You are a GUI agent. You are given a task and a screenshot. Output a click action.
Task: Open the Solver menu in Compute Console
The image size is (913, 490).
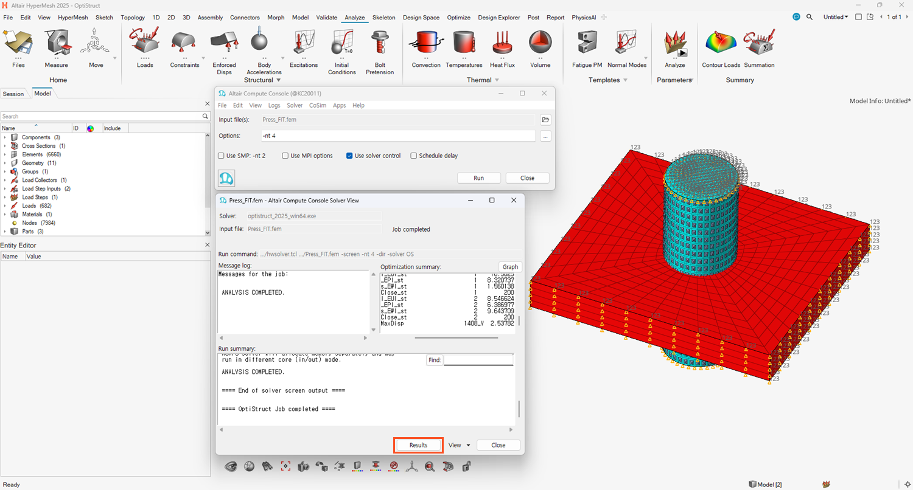[295, 105]
